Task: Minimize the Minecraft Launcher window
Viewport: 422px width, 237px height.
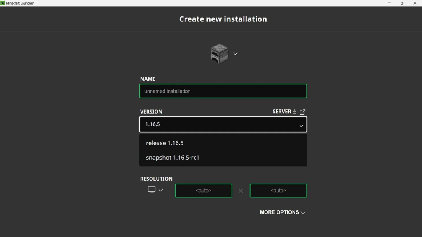Action: 389,3
